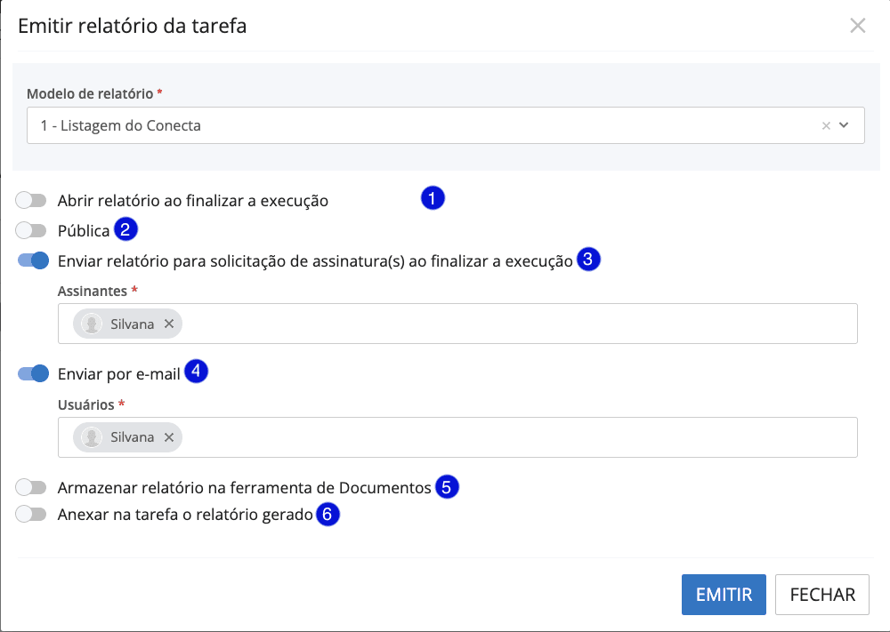
Task: Disable signature request toggle
Action: click(33, 260)
